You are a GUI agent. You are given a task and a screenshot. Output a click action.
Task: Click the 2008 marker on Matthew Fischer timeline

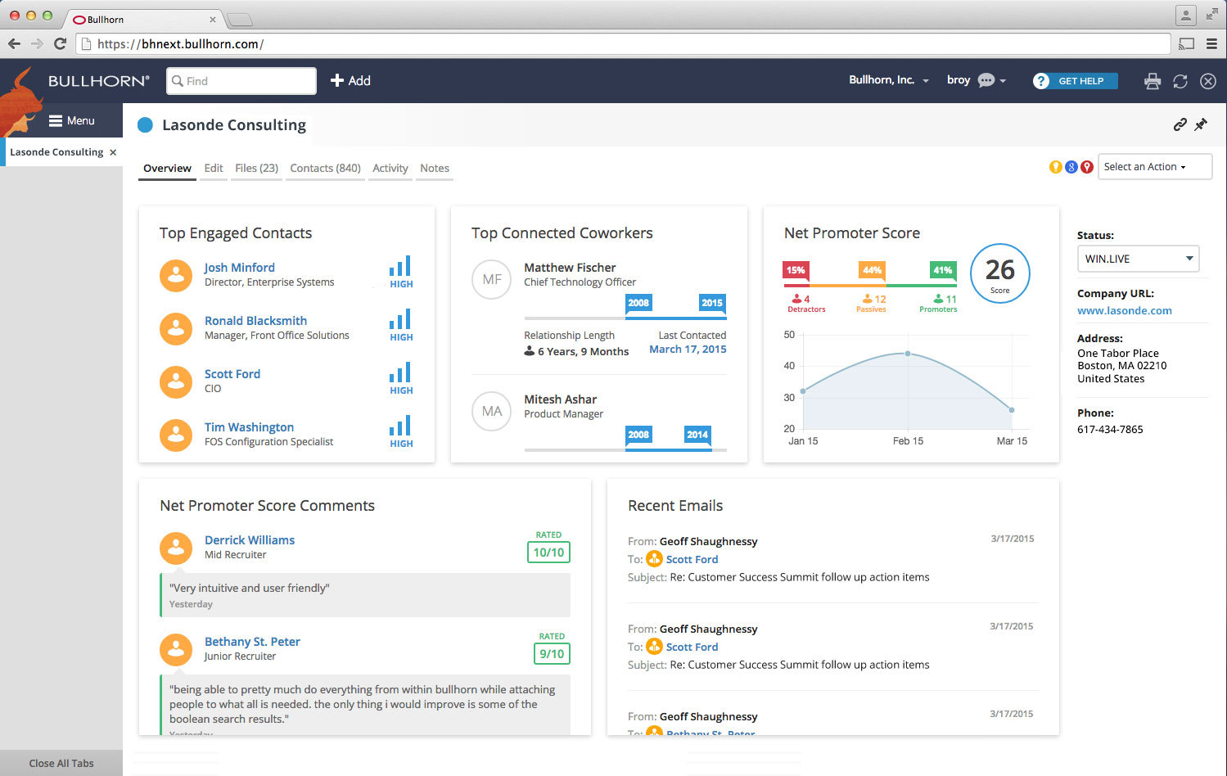point(638,303)
